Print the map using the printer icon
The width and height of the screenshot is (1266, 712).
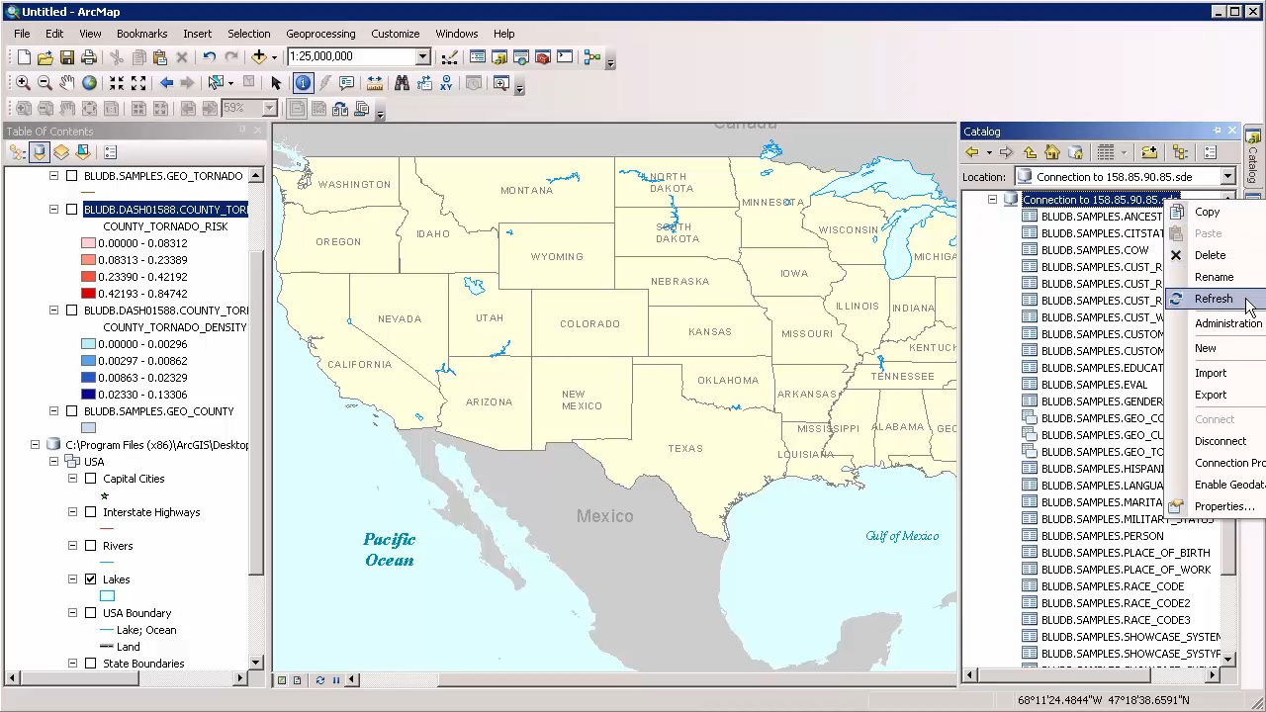click(x=89, y=57)
